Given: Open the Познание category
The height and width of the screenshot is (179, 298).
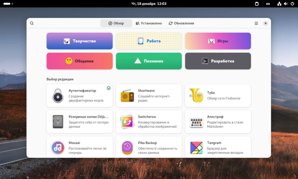Looking at the screenshot, I should pos(149,61).
